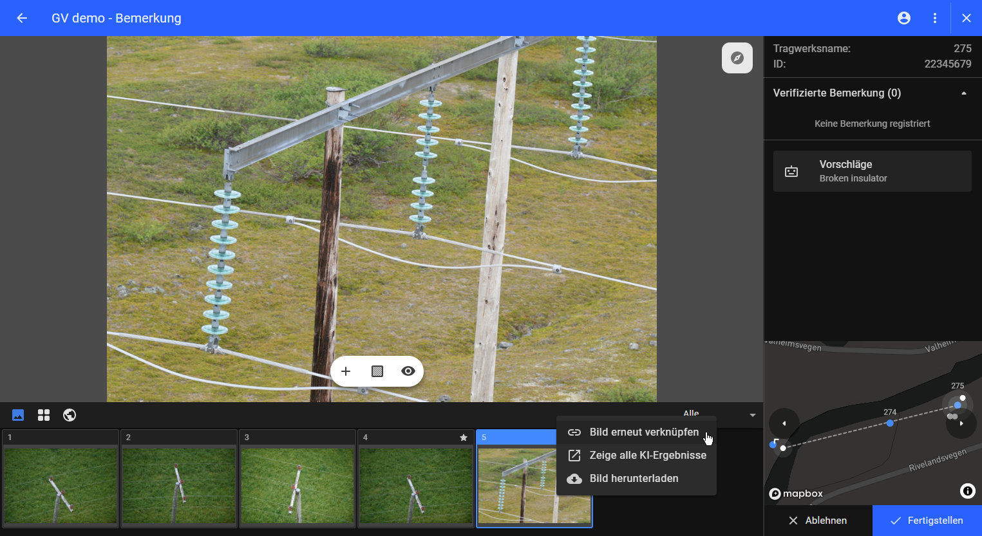Viewport: 982px width, 536px height.
Task: Select Bild erneut verknüpfen menu item
Action: pyautogui.click(x=643, y=432)
